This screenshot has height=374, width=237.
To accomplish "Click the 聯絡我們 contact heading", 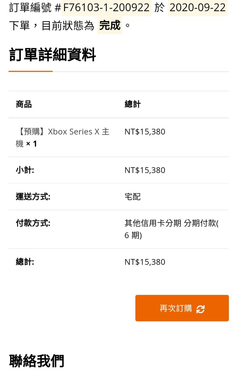I will (37, 361).
